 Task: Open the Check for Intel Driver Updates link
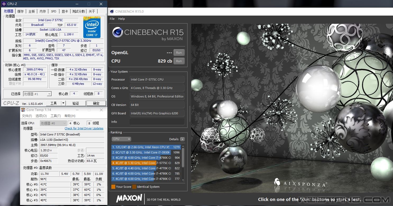pyautogui.click(x=84, y=128)
